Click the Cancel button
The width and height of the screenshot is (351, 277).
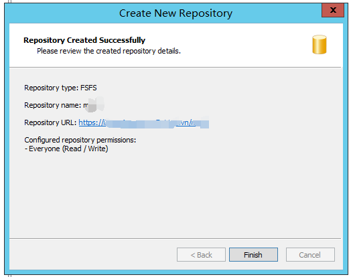(x=310, y=255)
